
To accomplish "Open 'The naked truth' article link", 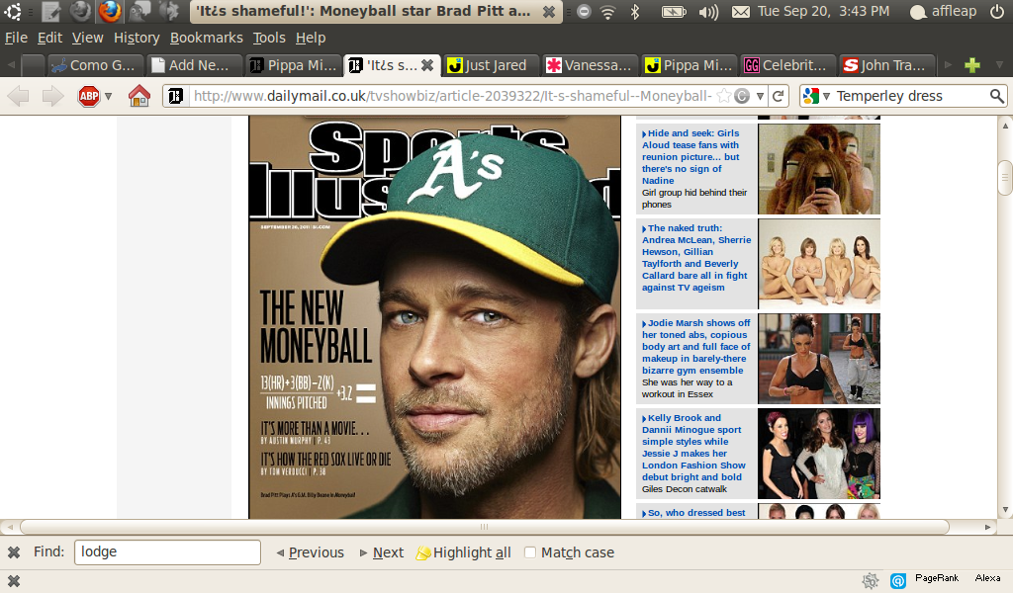I will [696, 258].
